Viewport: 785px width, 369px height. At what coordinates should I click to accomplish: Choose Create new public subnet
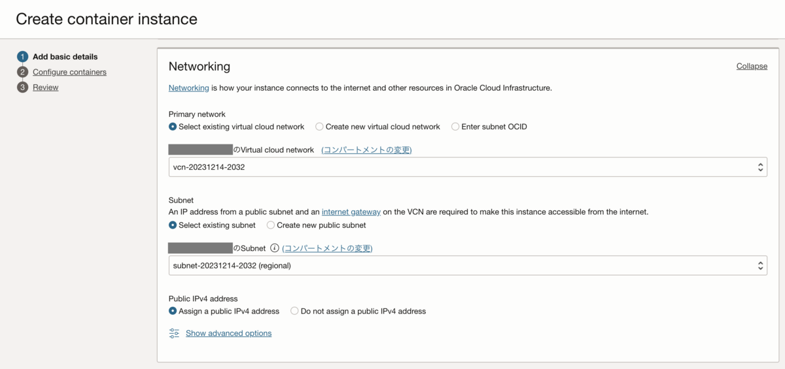271,225
